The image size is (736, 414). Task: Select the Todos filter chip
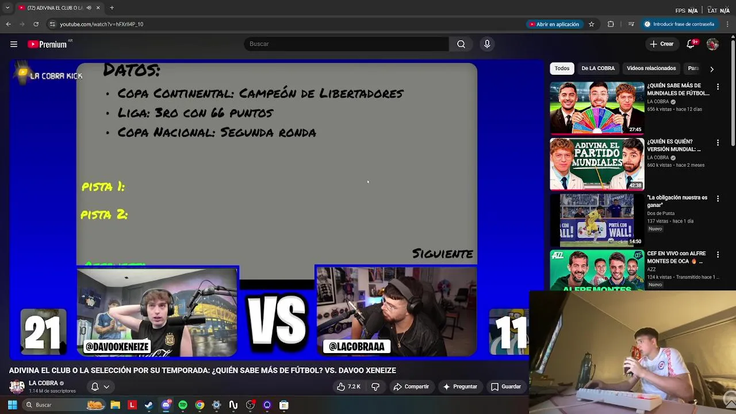click(562, 68)
